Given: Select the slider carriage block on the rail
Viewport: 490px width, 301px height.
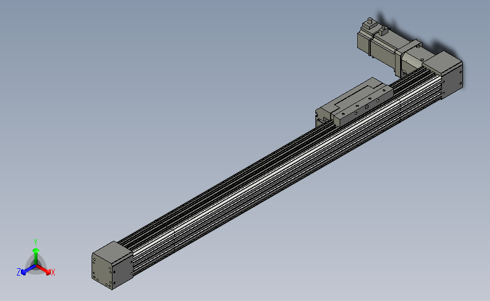Looking at the screenshot, I should [354, 103].
